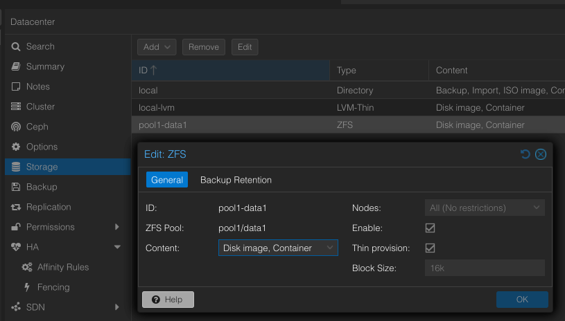Open the Backup menu item
The image size is (565, 321).
pos(68,187)
